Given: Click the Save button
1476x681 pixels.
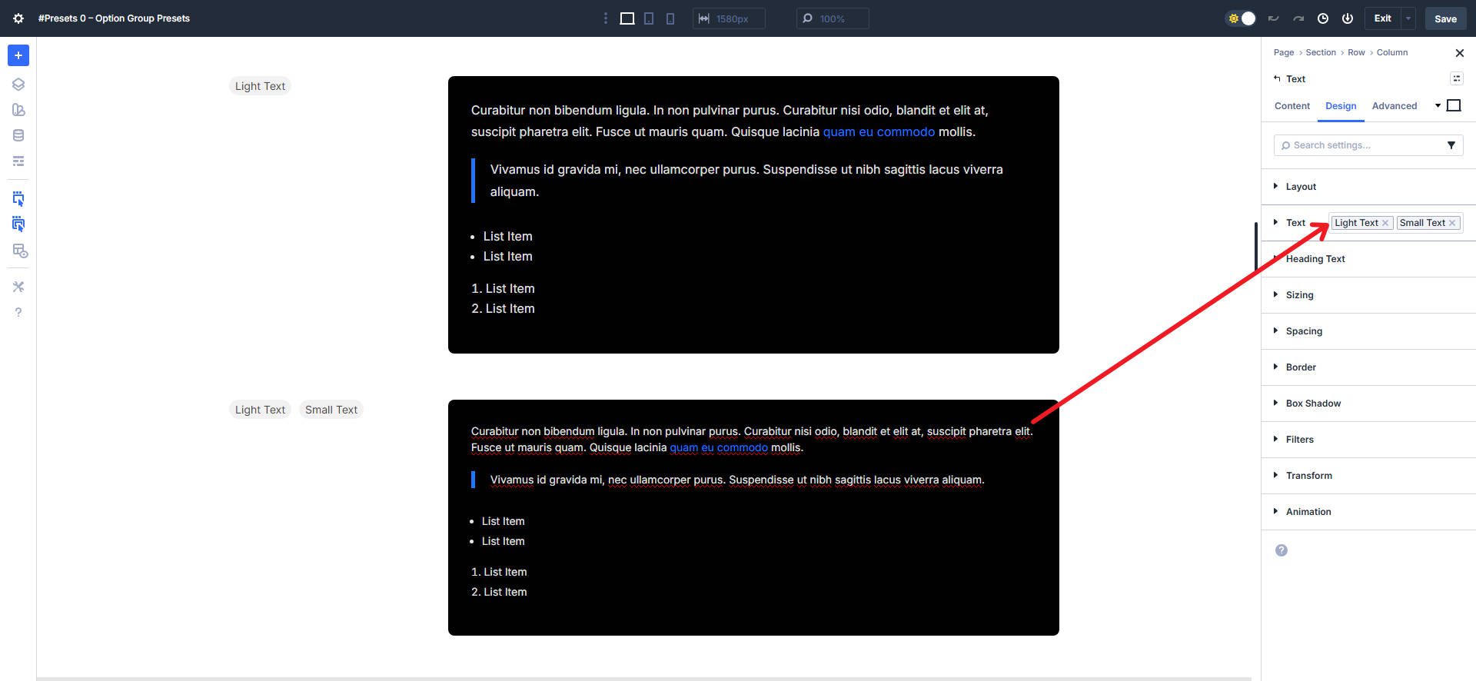Looking at the screenshot, I should click(x=1445, y=18).
